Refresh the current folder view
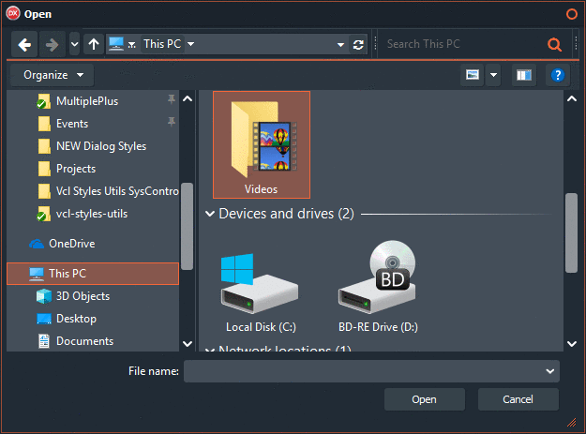The height and width of the screenshot is (434, 586). click(358, 44)
